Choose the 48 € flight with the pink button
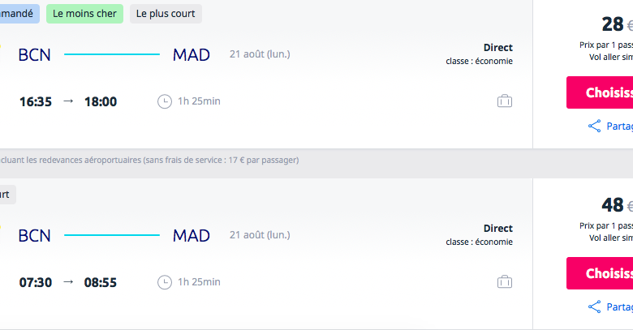Image resolution: width=633 pixels, height=330 pixels. [x=600, y=273]
